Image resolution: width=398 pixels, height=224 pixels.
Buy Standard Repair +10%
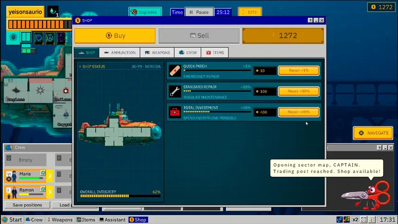299,92
